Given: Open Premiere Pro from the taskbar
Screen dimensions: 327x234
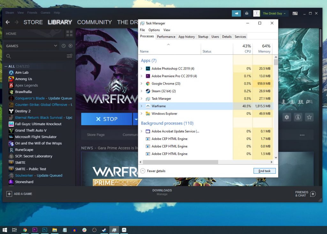Looking at the screenshot, I should point(35,230).
